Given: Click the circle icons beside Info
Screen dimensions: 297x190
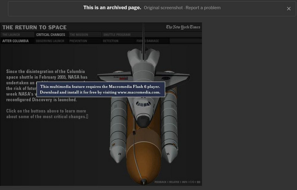Looking at the screenshot, I should tap(192, 182).
